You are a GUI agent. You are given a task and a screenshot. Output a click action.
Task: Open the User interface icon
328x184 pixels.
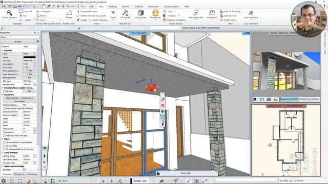[251, 13]
